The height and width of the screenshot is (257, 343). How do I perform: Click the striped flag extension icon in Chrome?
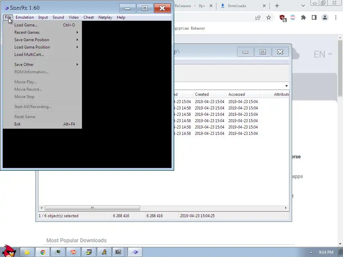293,18
